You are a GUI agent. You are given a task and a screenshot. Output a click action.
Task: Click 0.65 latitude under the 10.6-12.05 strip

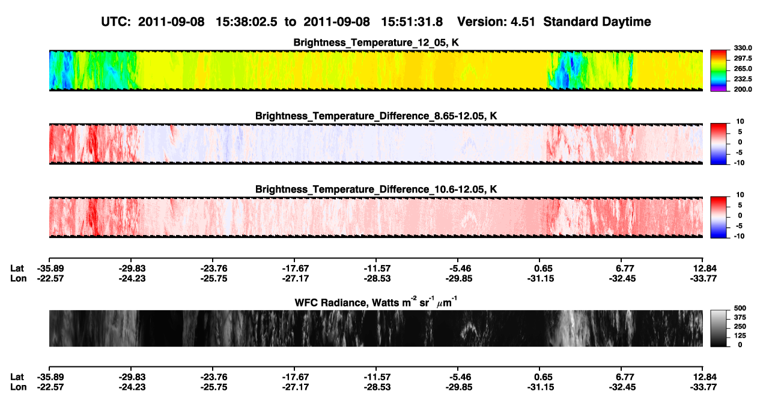[543, 268]
